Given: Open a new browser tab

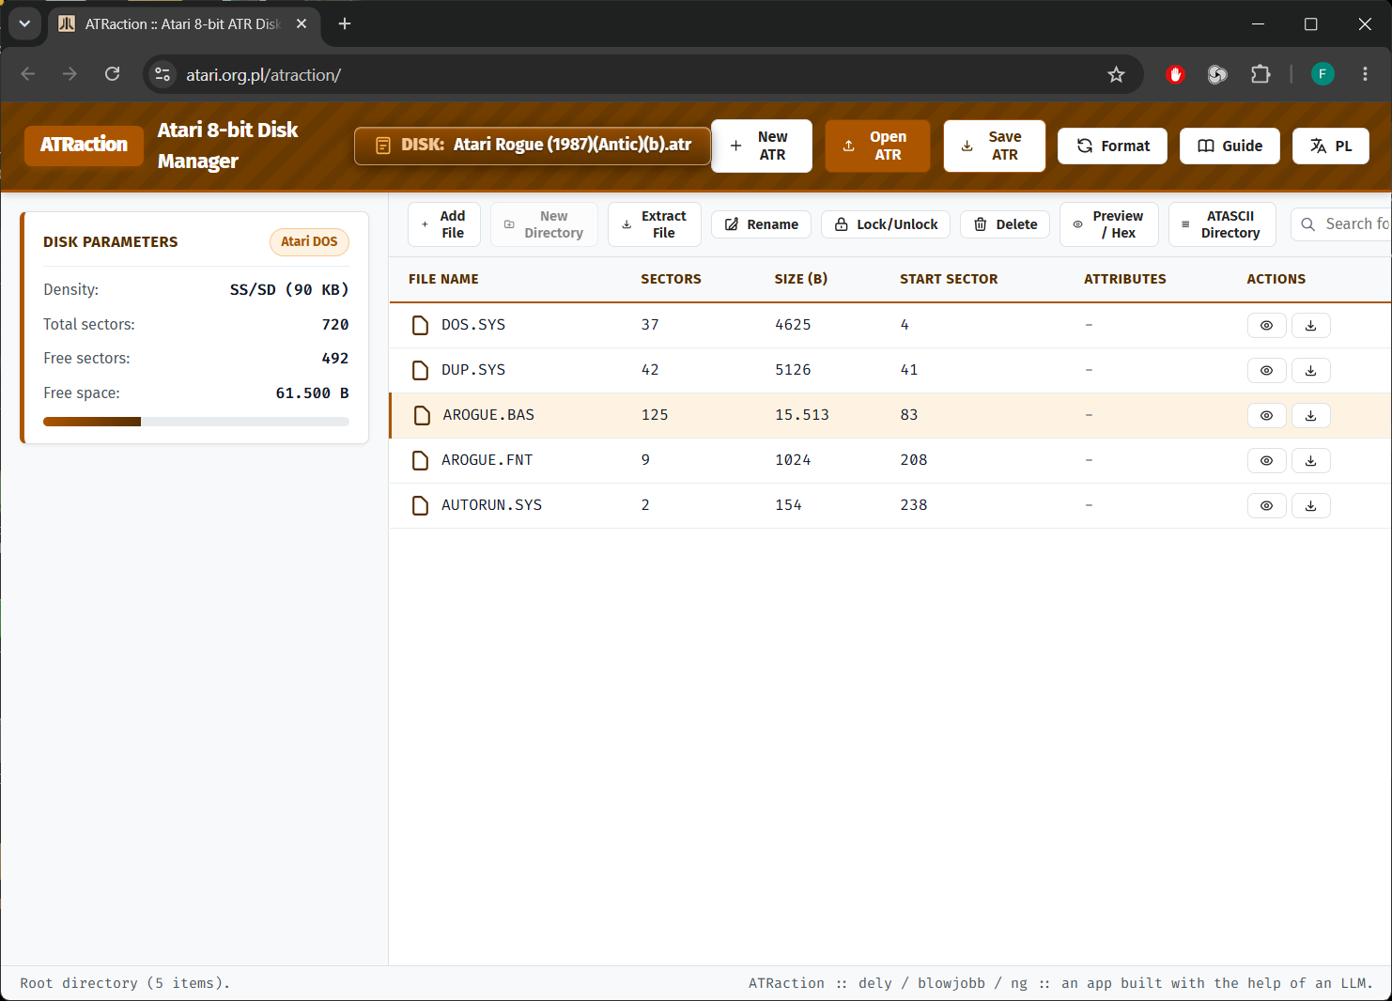Looking at the screenshot, I should pyautogui.click(x=345, y=23).
